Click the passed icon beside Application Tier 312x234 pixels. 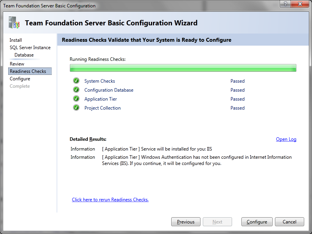coord(76,99)
